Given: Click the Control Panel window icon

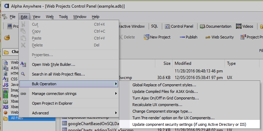Looking at the screenshot, I should click(168, 26).
